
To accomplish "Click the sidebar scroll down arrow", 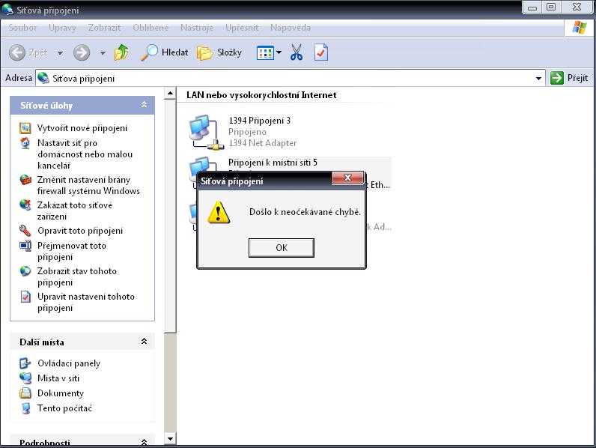I will (170, 439).
